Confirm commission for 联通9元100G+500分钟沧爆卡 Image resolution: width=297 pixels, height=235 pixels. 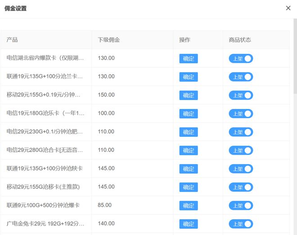(x=189, y=205)
